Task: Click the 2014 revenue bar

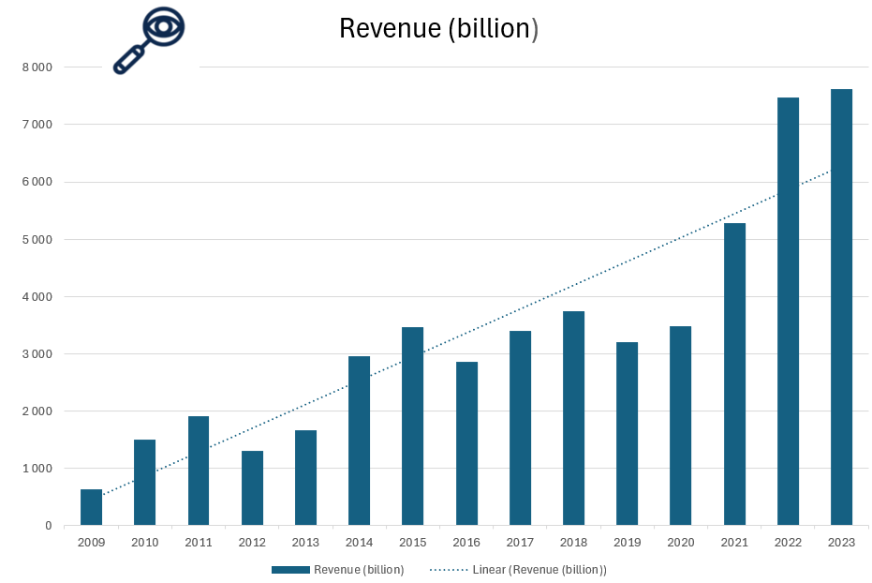Action: point(359,441)
